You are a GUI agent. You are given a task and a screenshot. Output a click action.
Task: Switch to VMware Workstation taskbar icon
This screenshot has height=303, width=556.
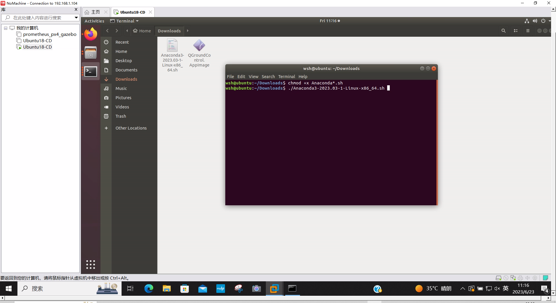274,289
